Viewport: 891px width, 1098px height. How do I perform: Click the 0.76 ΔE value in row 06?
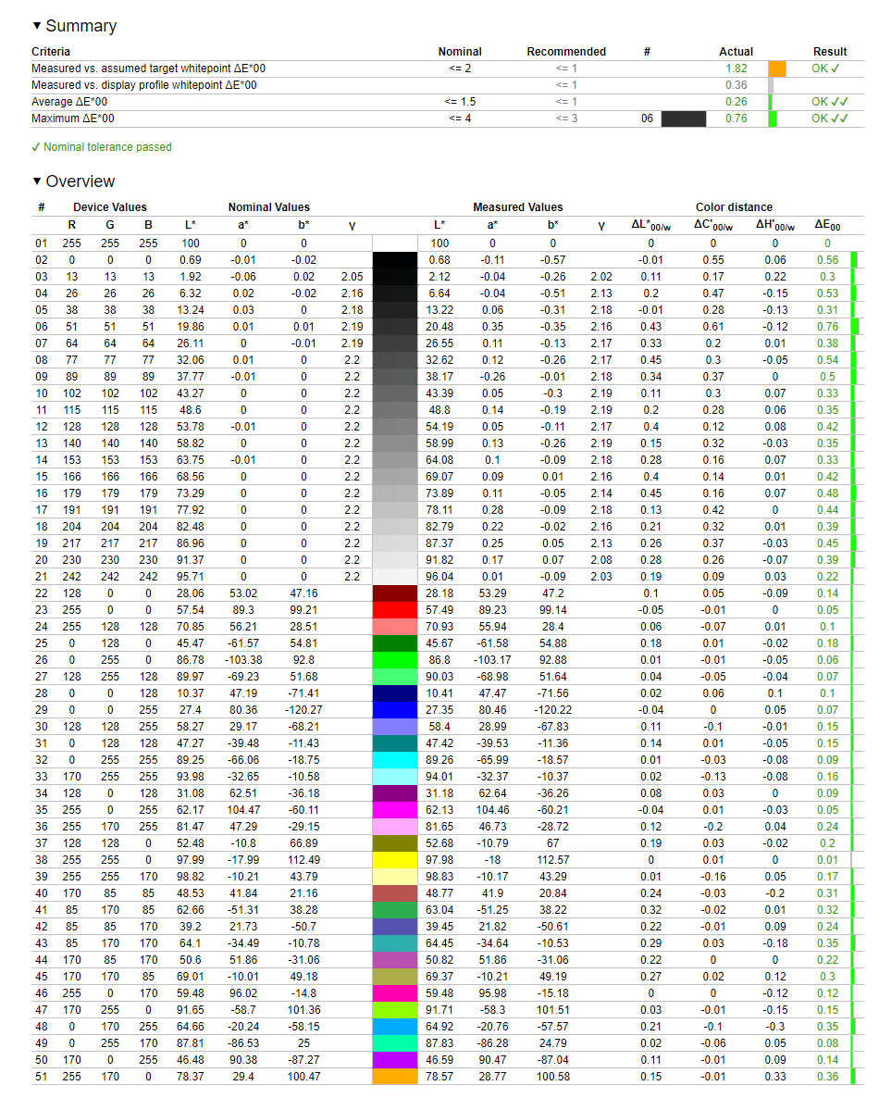(827, 327)
